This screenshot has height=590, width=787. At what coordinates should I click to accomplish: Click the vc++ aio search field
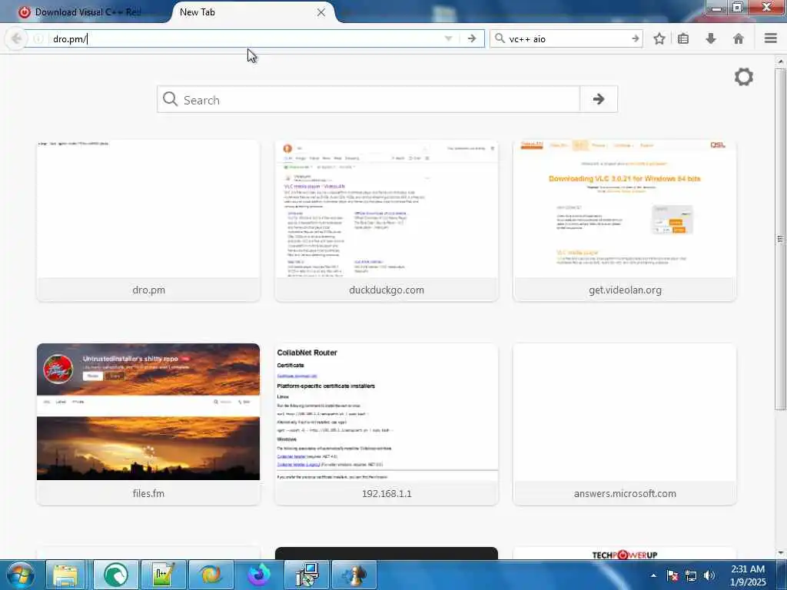(567, 38)
